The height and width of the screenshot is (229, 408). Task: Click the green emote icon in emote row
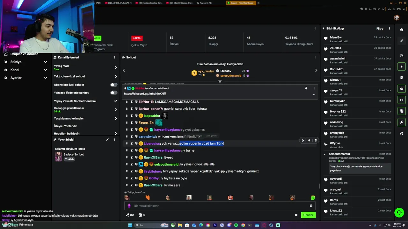point(313,198)
